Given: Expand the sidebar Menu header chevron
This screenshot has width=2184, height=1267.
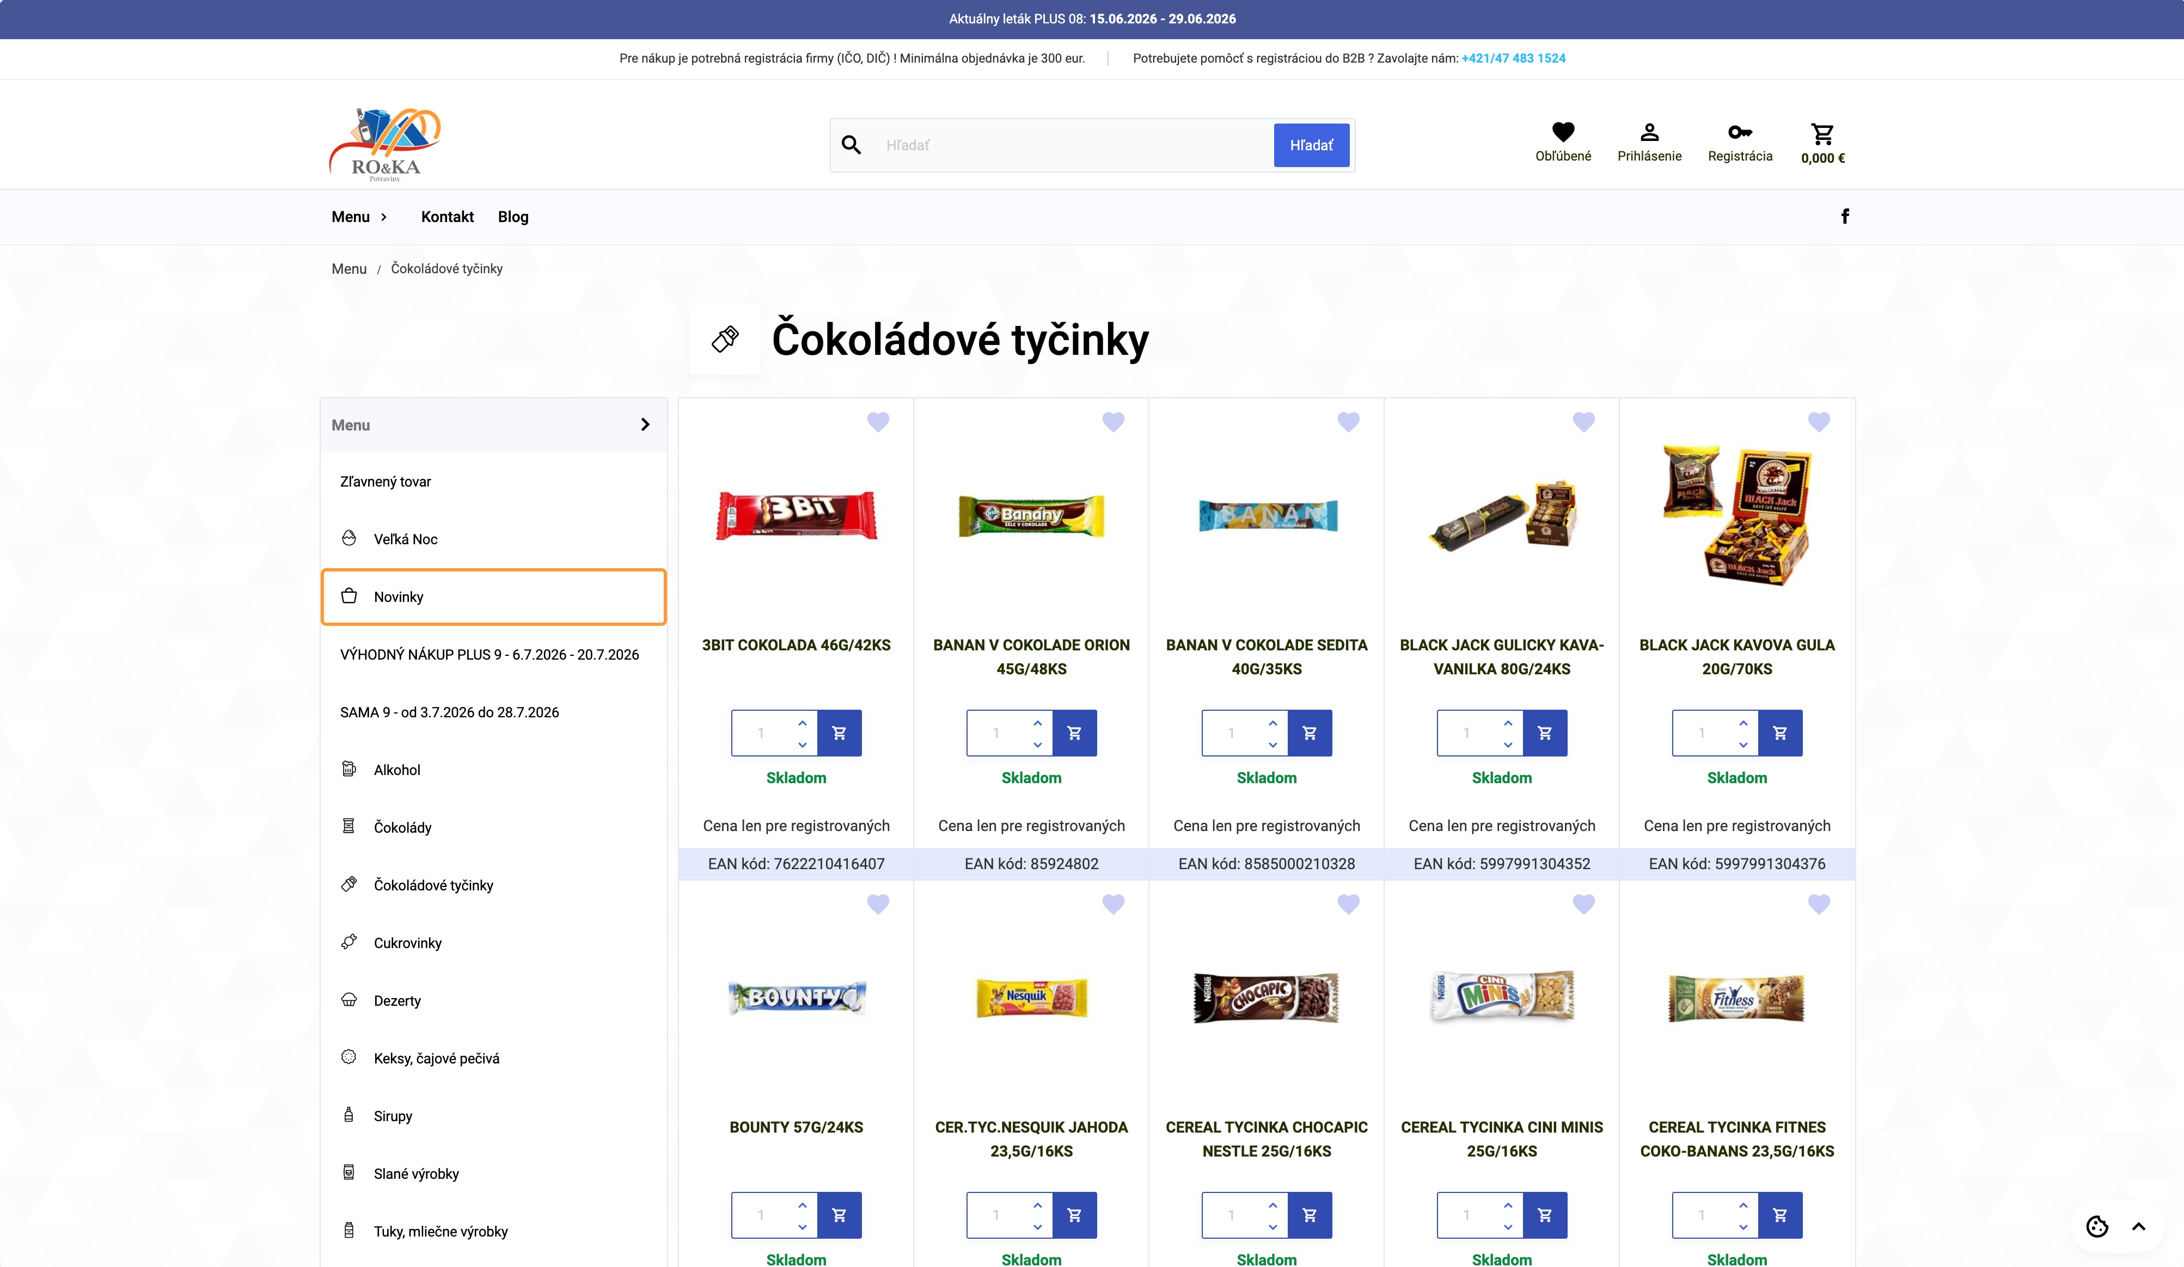Looking at the screenshot, I should [645, 425].
